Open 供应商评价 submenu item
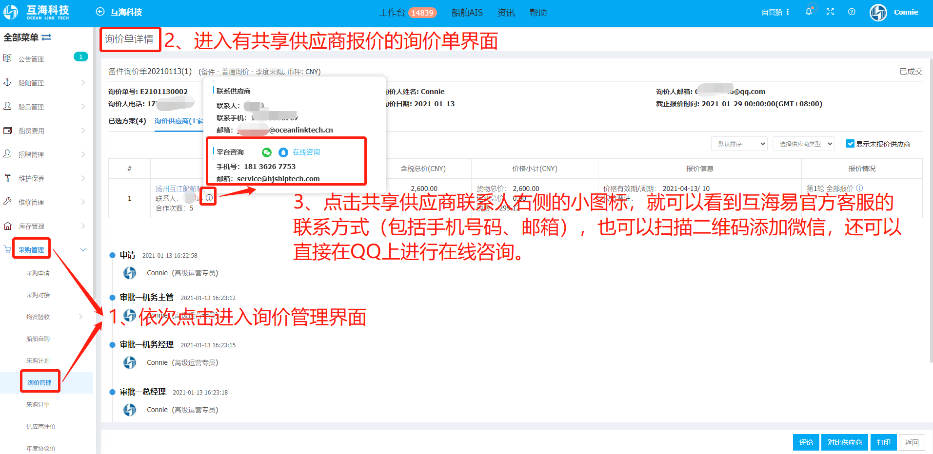Image resolution: width=933 pixels, height=454 pixels. [41, 427]
